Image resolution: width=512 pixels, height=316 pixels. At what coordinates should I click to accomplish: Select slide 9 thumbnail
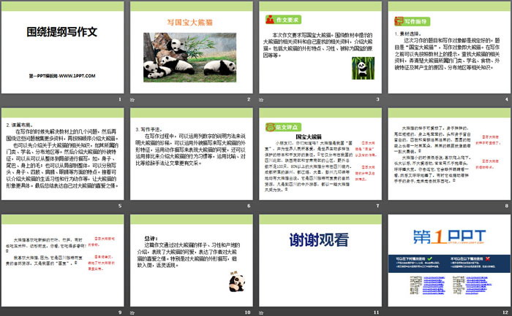[62, 261]
